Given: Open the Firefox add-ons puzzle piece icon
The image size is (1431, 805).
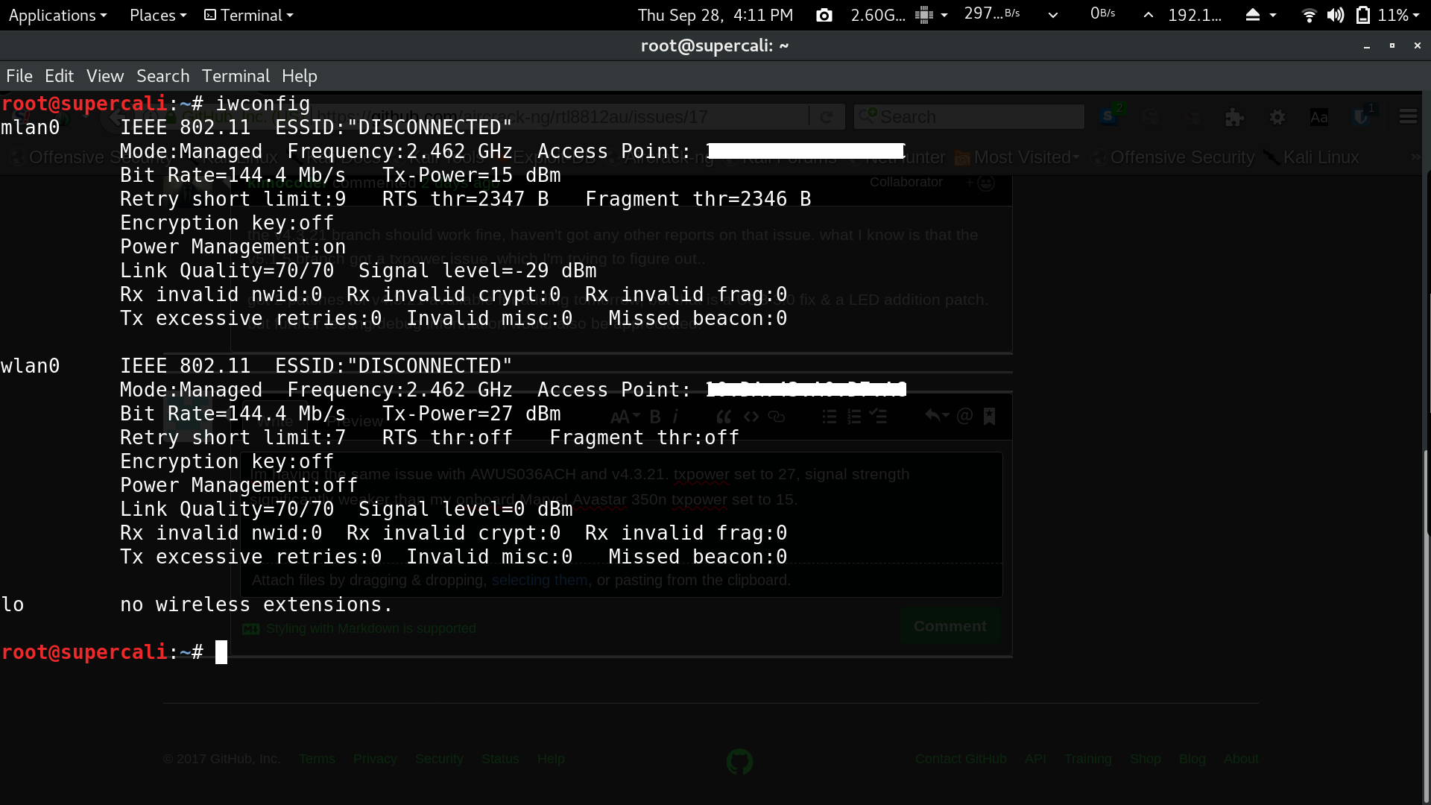Looking at the screenshot, I should (1234, 117).
